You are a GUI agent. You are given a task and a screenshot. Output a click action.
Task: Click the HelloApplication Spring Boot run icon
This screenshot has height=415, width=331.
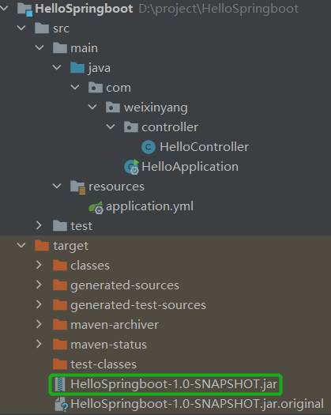tap(132, 167)
